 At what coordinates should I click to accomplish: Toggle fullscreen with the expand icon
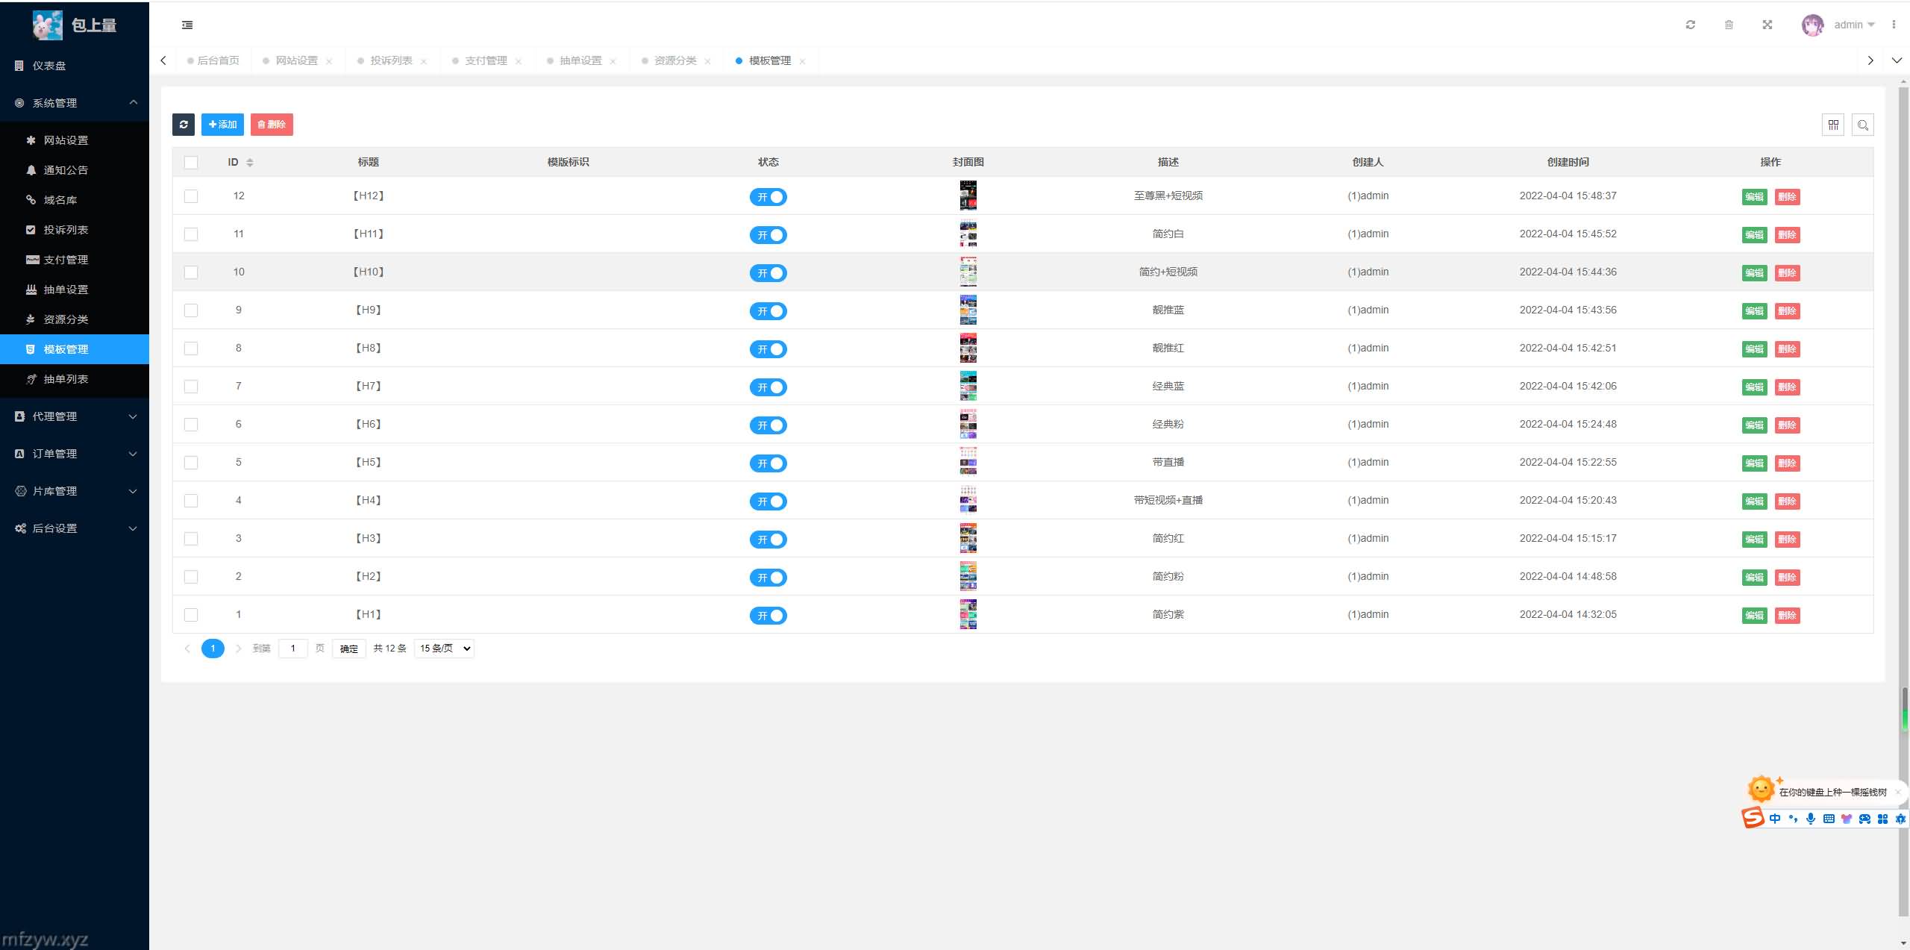1767,25
